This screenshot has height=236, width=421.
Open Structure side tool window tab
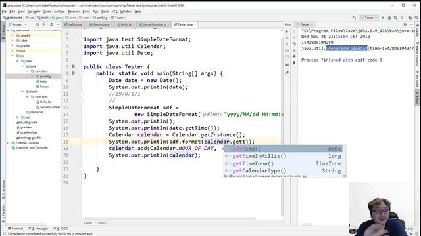point(3,189)
